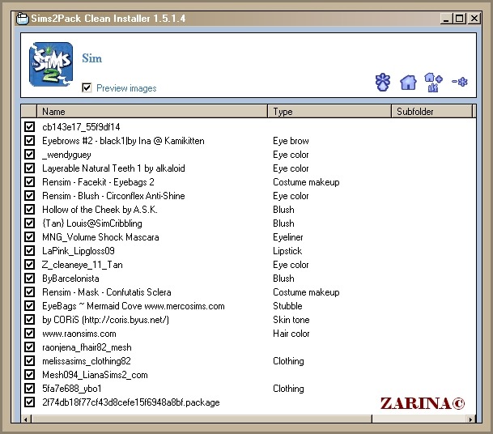Select the _wendyguey item name
This screenshot has height=434, width=493.
[x=66, y=155]
